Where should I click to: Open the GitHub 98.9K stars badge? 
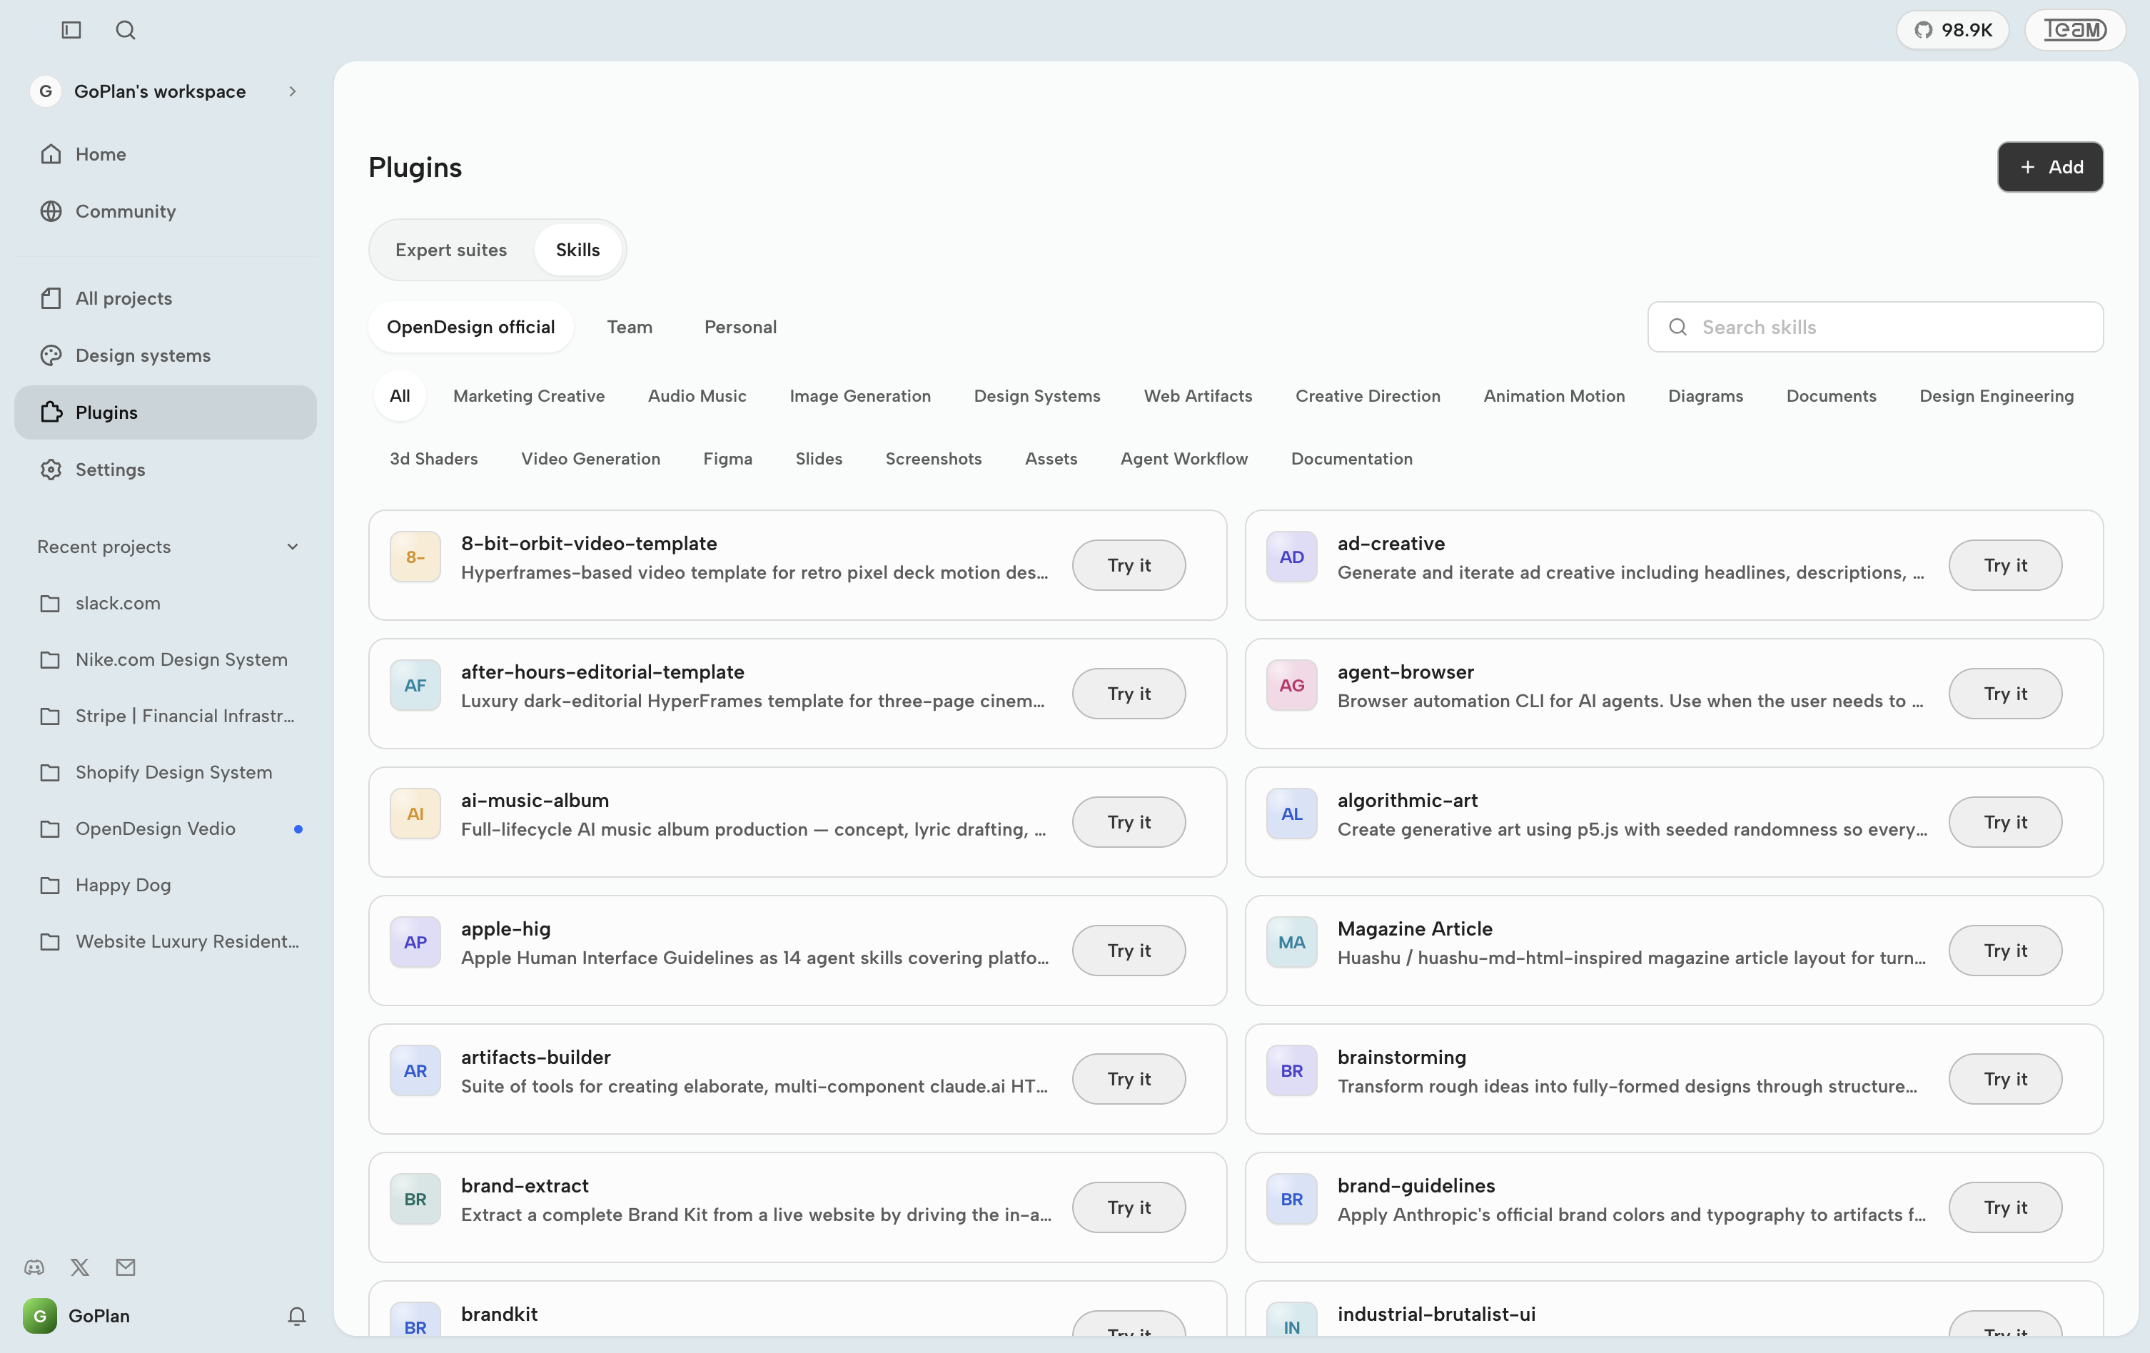[1953, 31]
